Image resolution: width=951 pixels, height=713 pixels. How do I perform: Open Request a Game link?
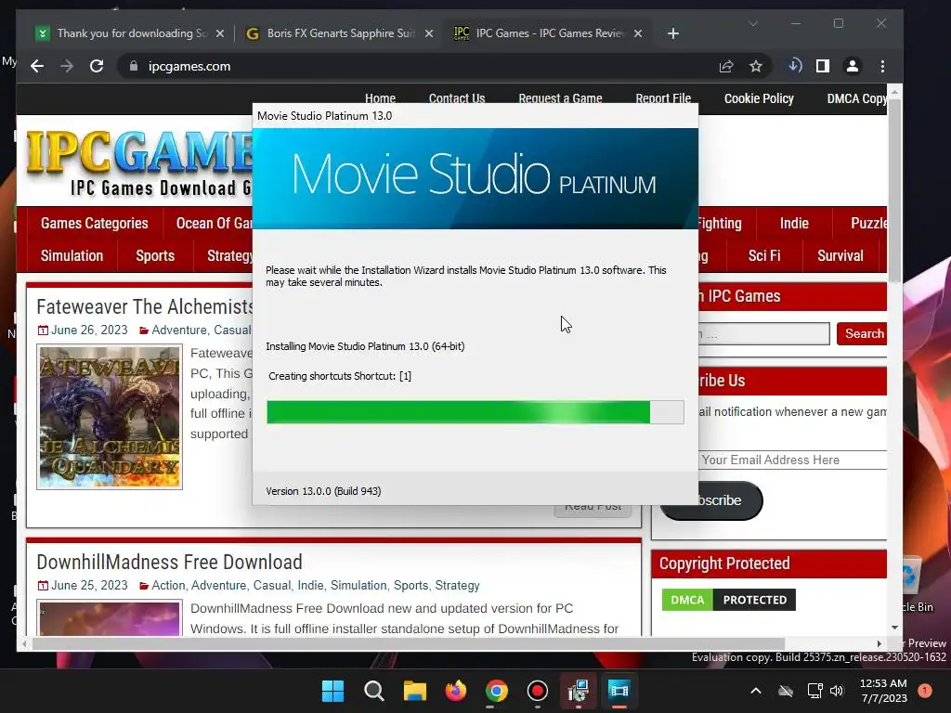[560, 98]
